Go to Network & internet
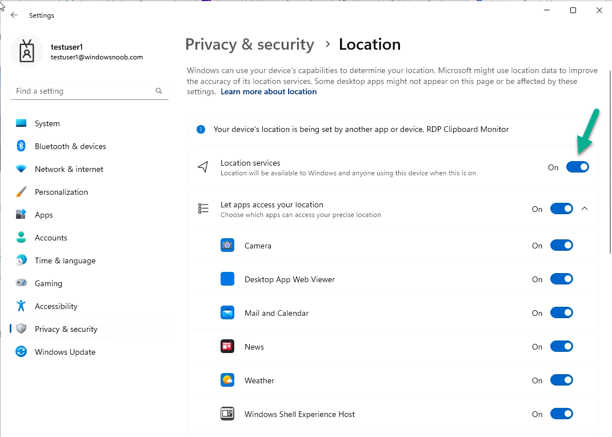The width and height of the screenshot is (612, 437). [x=90, y=169]
